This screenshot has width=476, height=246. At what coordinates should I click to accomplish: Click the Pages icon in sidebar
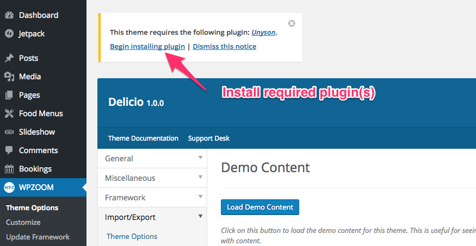tap(9, 95)
